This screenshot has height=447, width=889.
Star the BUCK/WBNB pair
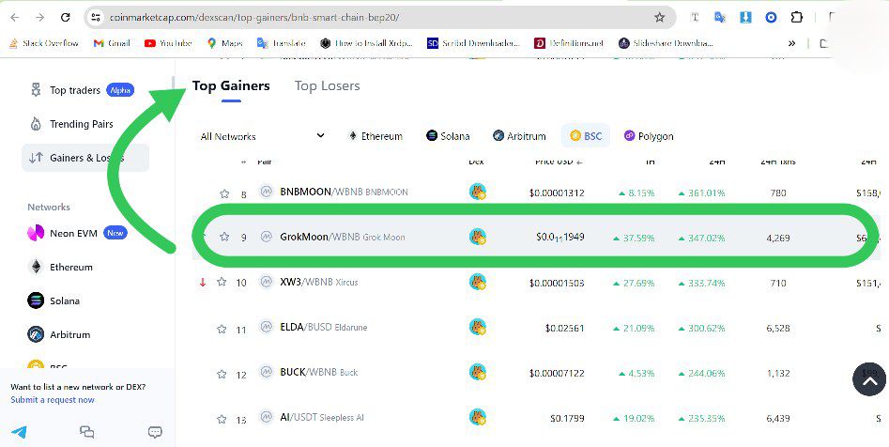(222, 374)
